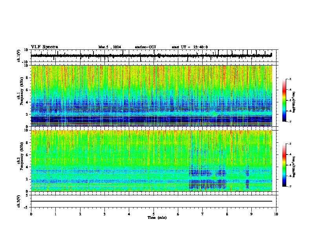Image resolution: width=311 pixels, height=240 pixels.
Task: Click the time axis tick label "7"
Action: [x=203, y=214]
